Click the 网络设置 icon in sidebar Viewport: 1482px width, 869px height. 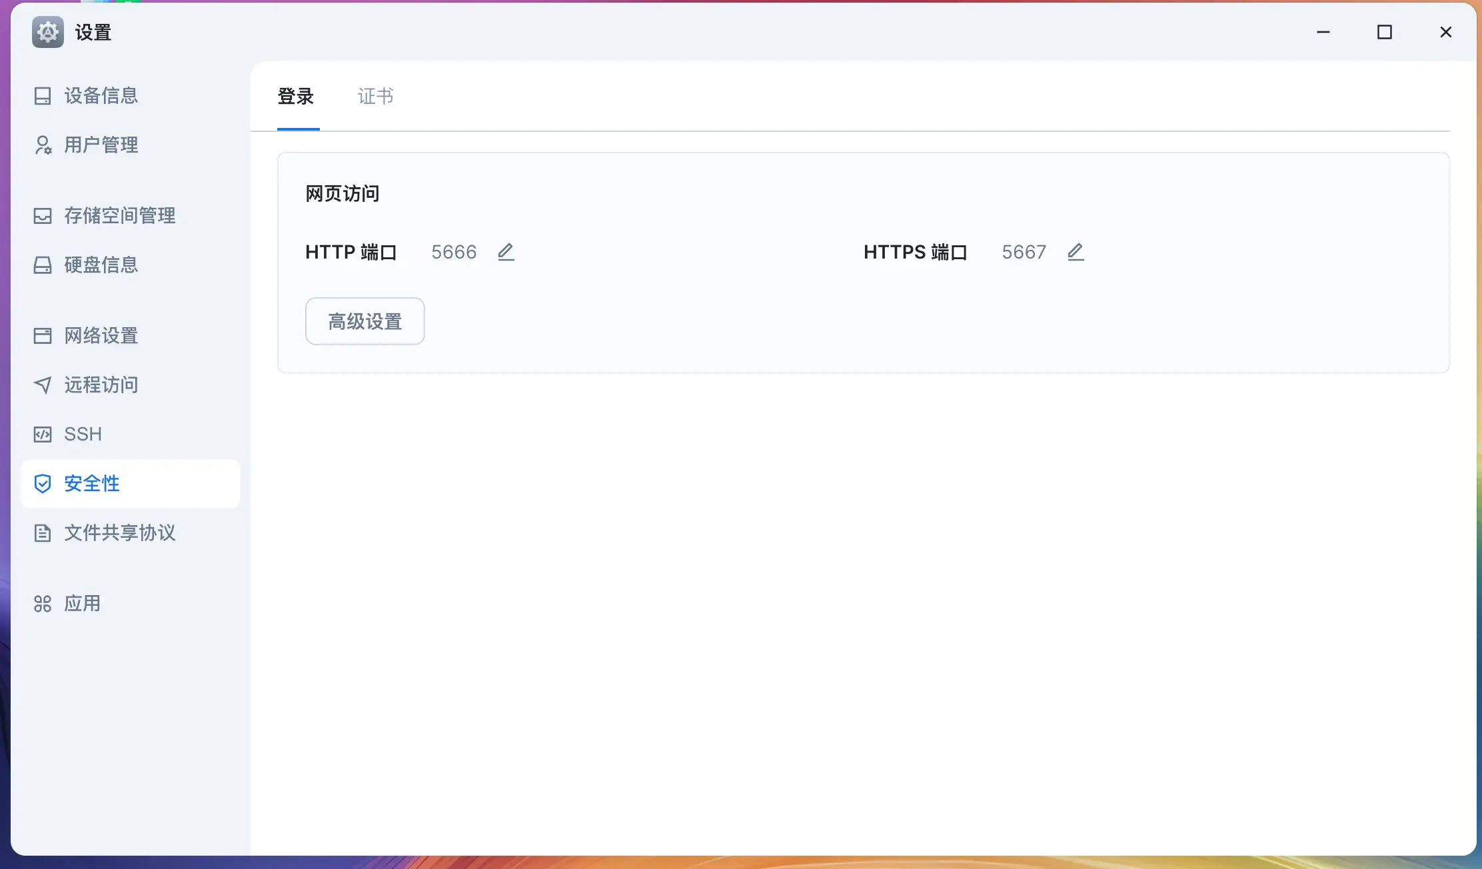pyautogui.click(x=43, y=336)
